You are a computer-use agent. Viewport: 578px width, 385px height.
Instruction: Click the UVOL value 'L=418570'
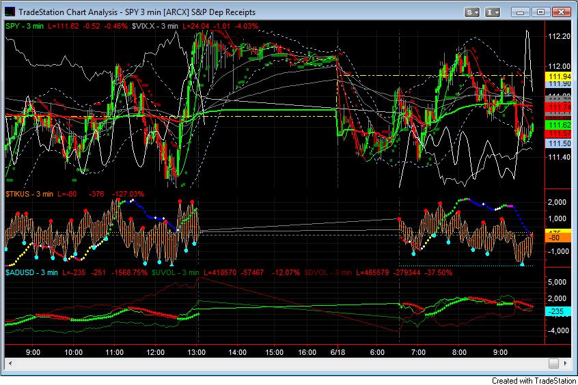pos(221,272)
